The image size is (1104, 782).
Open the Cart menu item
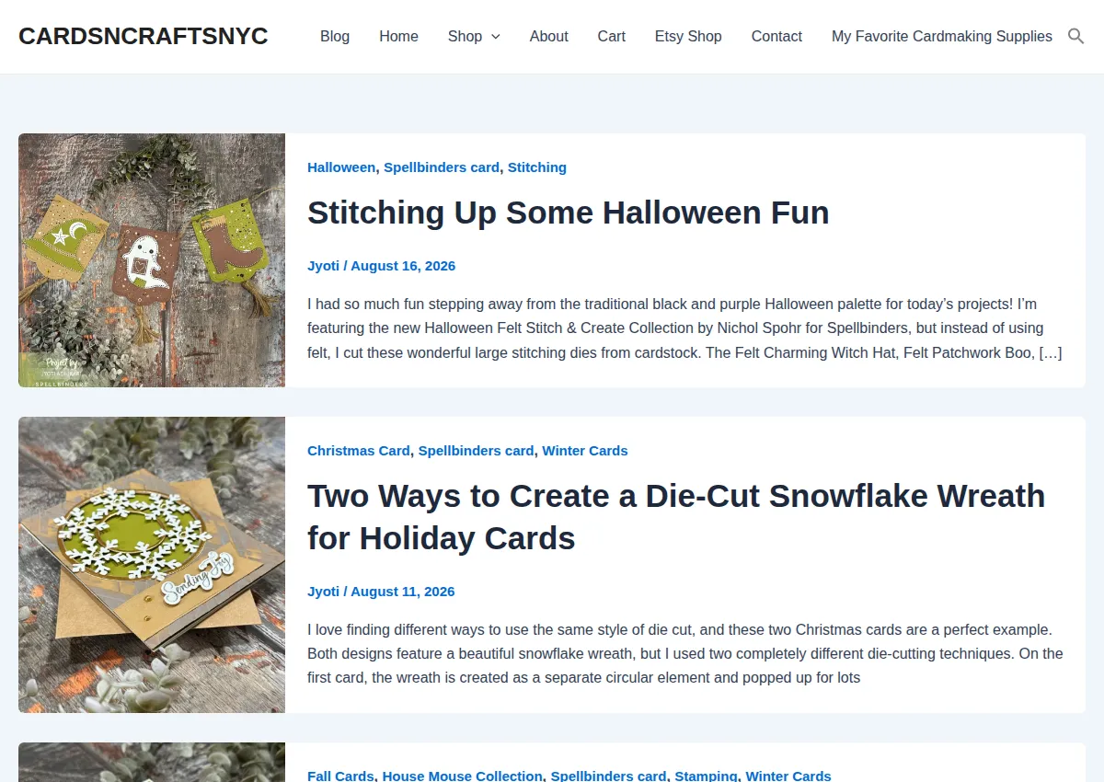(612, 37)
